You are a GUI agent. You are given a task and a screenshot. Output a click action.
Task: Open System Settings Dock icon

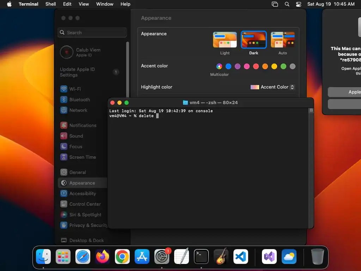[161, 257]
